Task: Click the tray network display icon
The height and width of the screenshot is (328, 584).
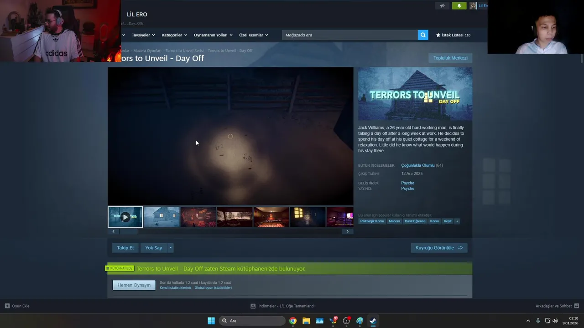Action: click(x=547, y=321)
